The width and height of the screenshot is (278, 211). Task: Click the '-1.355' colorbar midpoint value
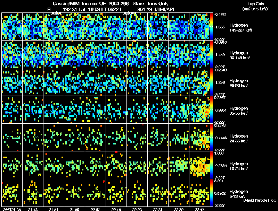[220, 27]
